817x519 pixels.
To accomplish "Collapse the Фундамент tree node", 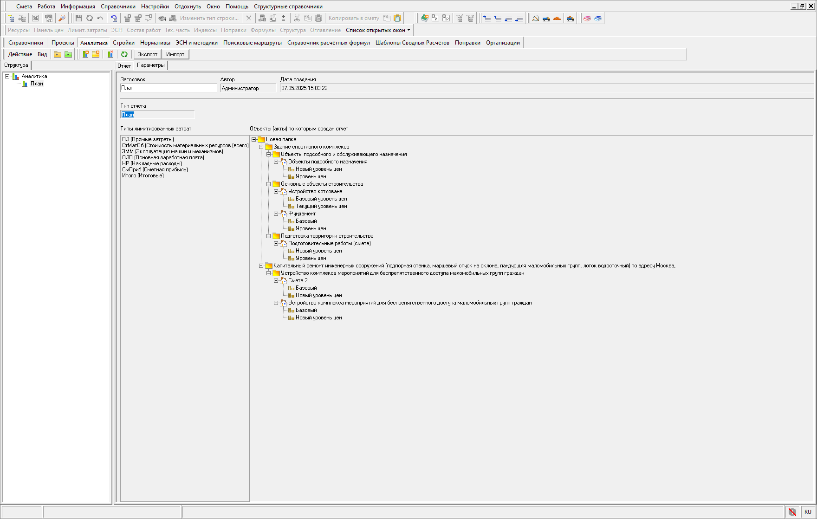I will [276, 214].
